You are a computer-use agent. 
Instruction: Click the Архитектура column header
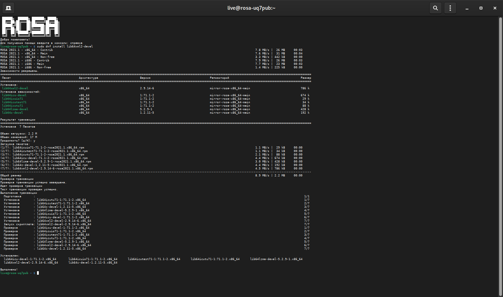point(88,78)
